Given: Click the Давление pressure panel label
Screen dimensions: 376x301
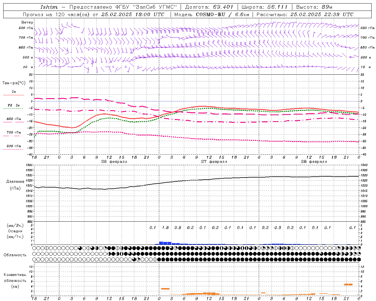Looking at the screenshot, I should click(15, 182).
